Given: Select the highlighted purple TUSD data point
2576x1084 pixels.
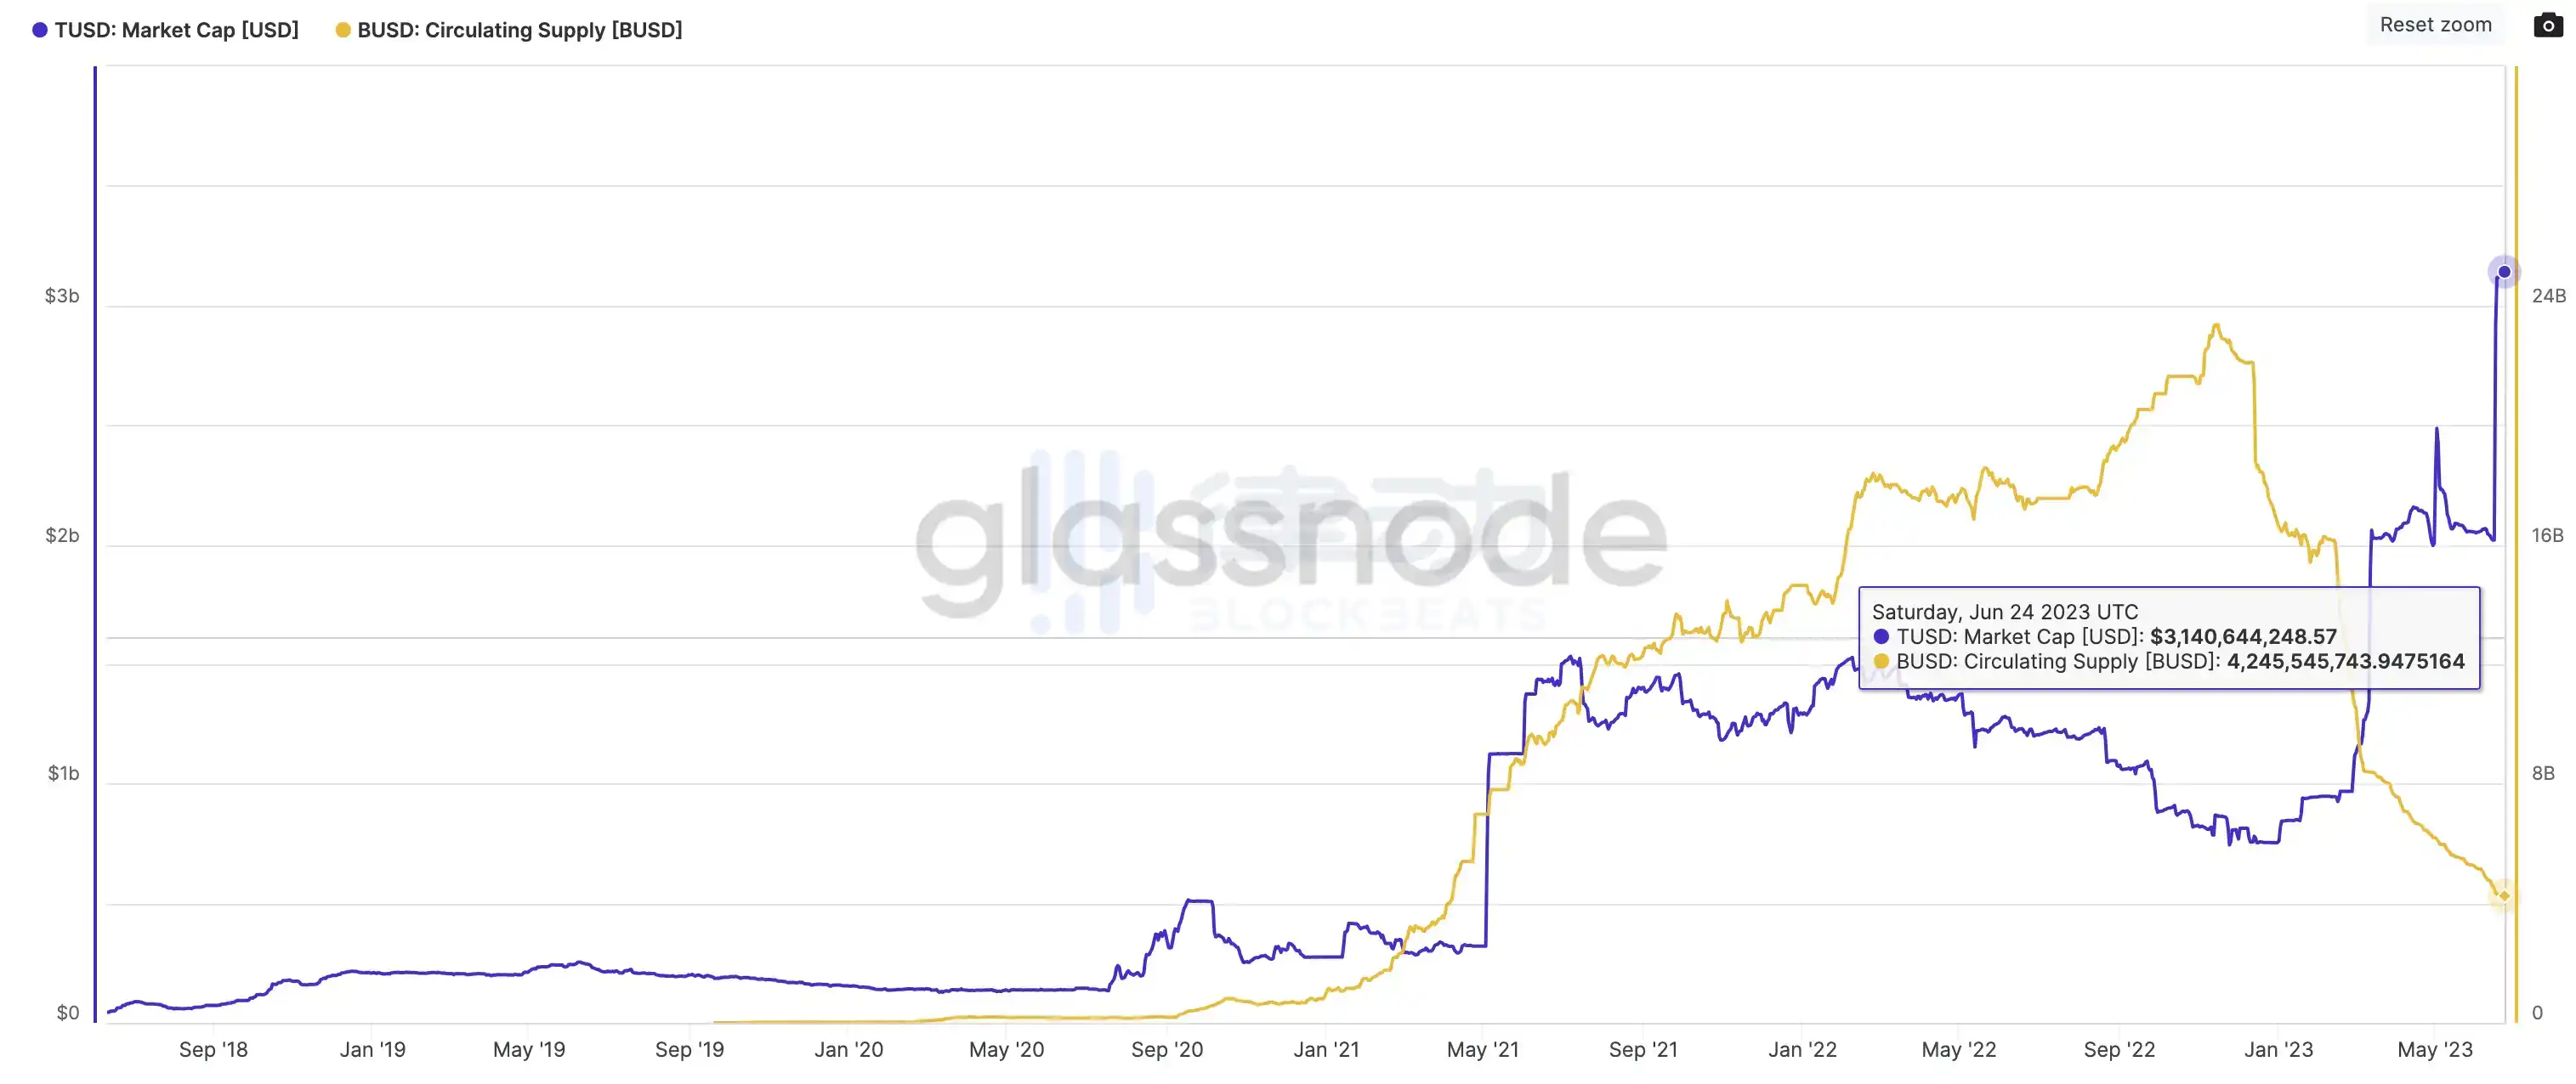Looking at the screenshot, I should pyautogui.click(x=2503, y=272).
